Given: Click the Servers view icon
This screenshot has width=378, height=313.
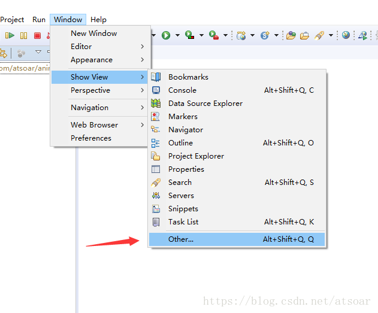Looking at the screenshot, I should coord(156,196).
